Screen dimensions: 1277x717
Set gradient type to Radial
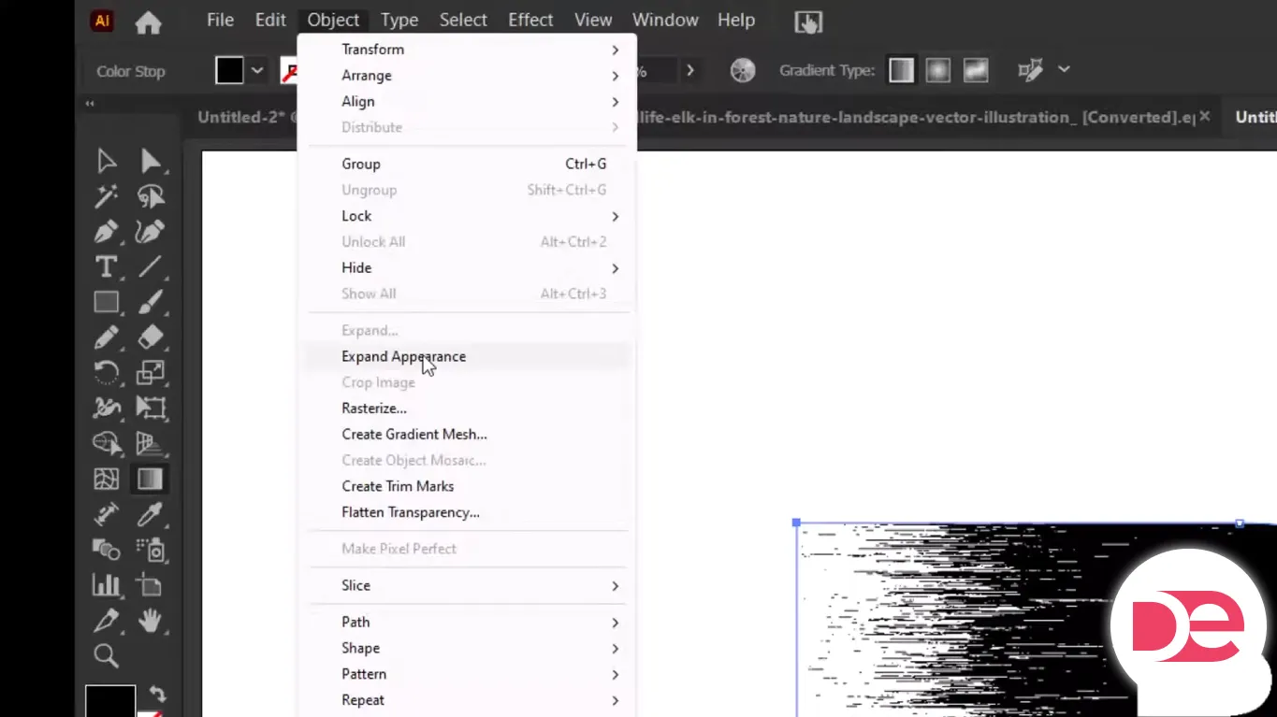coord(938,71)
